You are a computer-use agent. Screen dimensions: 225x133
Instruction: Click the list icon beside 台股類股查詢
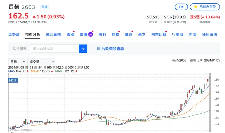[x=99, y=49]
